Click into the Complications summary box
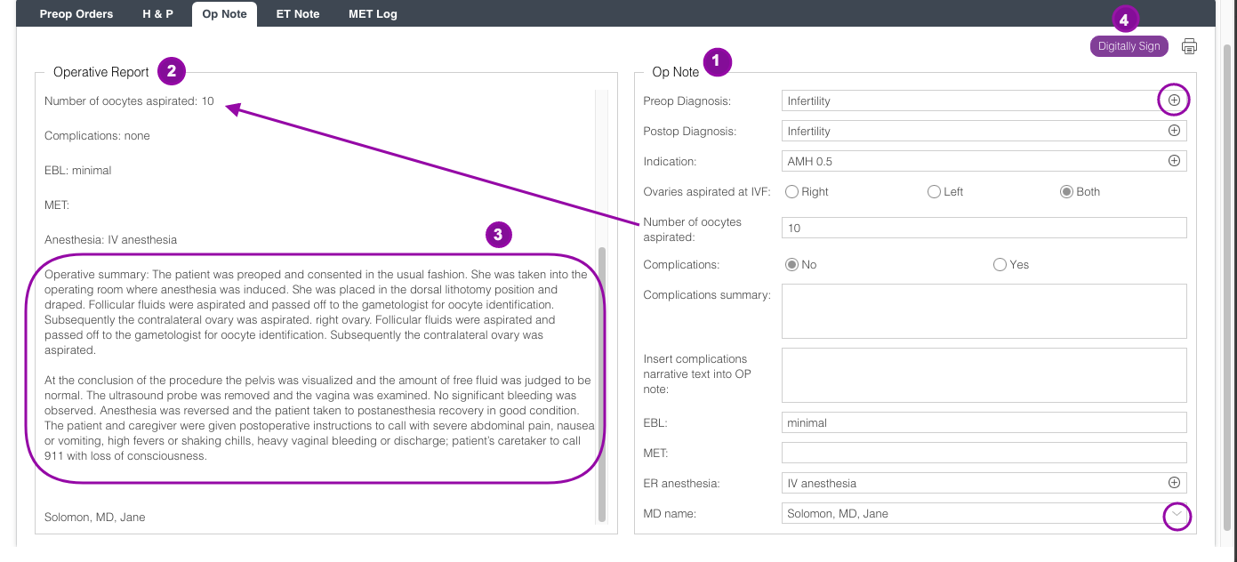The width and height of the screenshot is (1237, 562). 984,311
